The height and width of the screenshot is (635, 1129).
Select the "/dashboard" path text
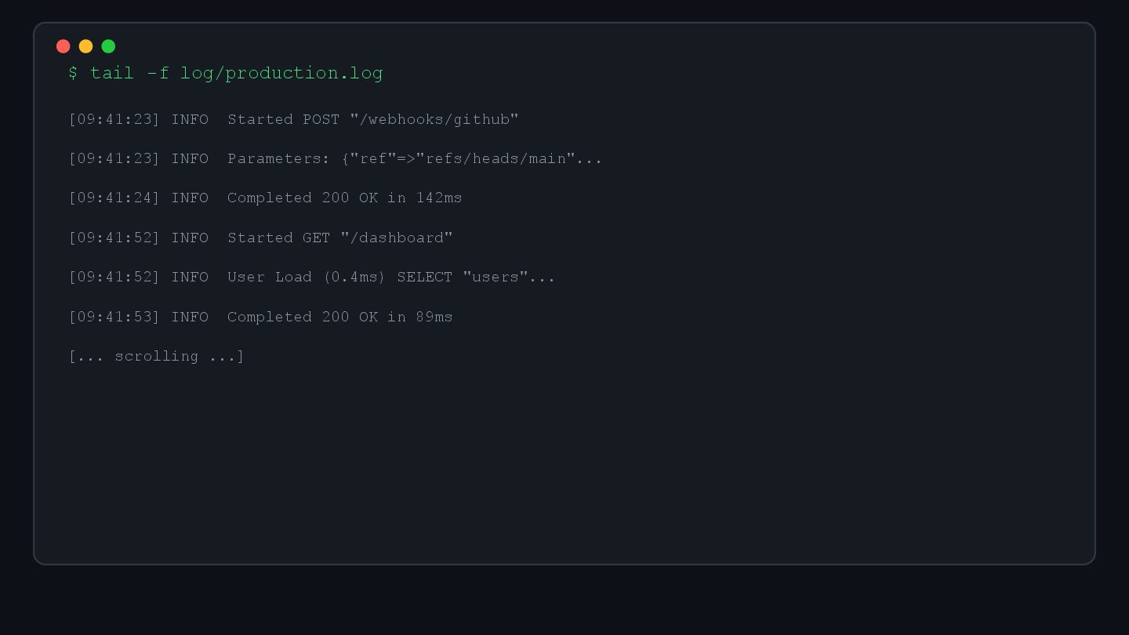click(397, 238)
